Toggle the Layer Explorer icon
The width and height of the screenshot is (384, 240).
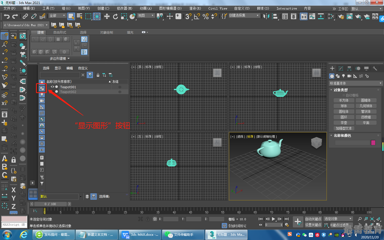294,16
